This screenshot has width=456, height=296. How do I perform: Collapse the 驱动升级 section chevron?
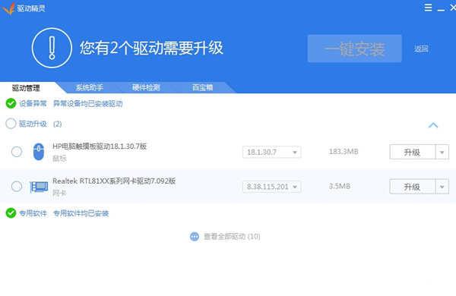433,125
